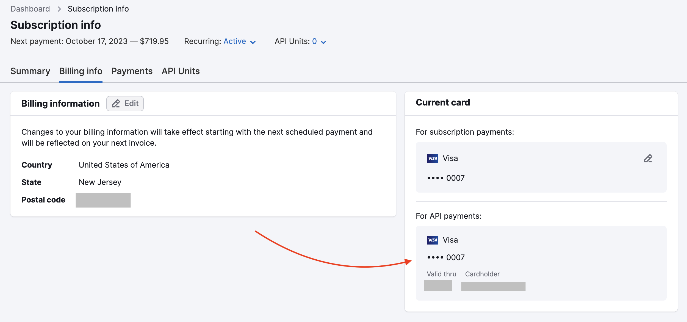Screen dimensions: 687x322
Task: Click the Subscription info breadcrumb
Action: (x=98, y=9)
